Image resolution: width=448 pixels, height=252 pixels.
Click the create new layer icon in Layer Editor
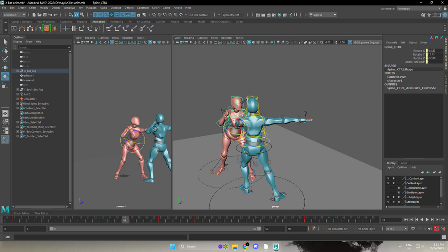434,172
